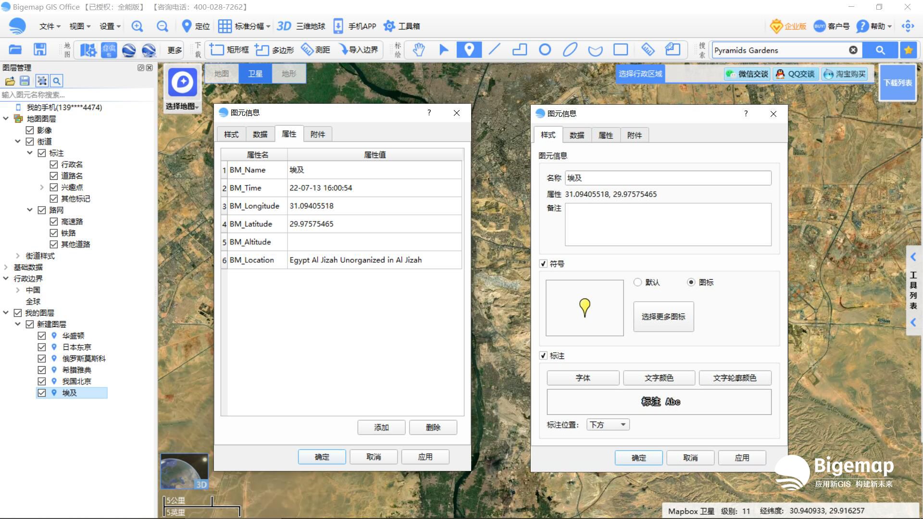Switch map to 地形 terrain view
Viewport: 923px width, 519px height.
pos(289,74)
